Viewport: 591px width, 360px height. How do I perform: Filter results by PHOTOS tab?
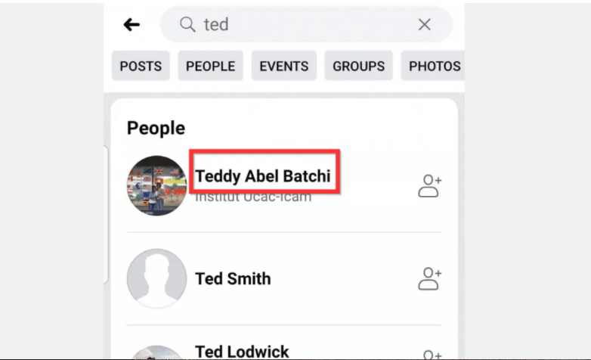[433, 66]
